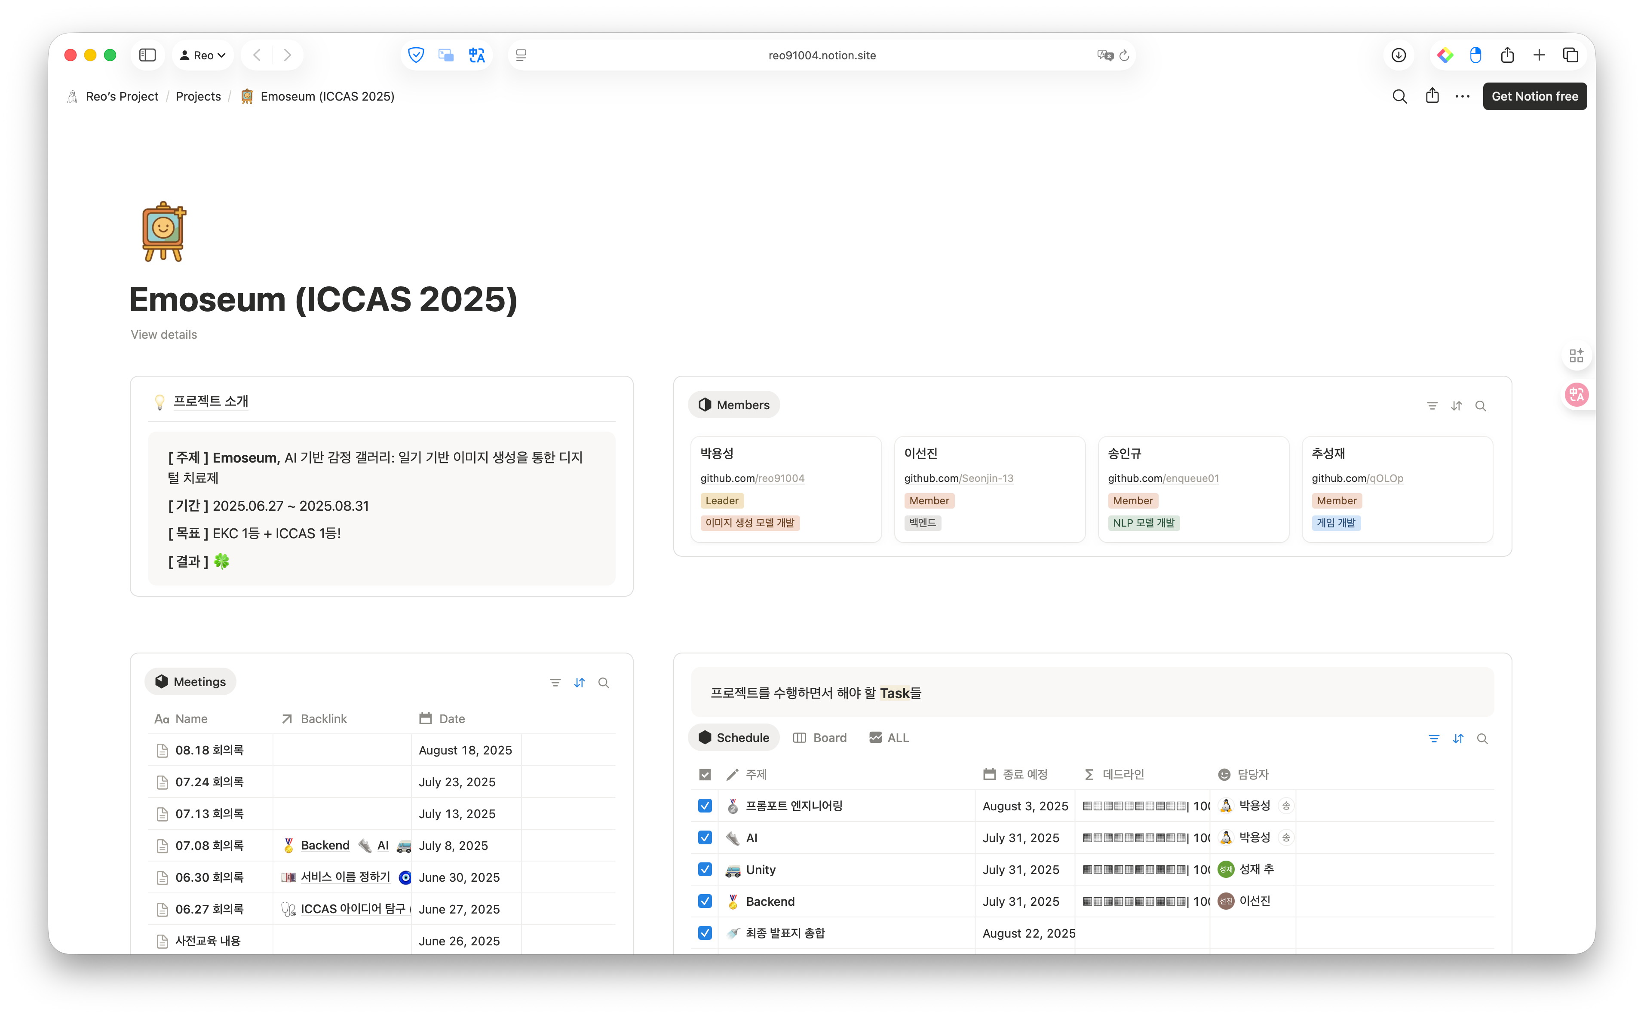
Task: Click the search icon in Notion header
Action: pos(1399,96)
